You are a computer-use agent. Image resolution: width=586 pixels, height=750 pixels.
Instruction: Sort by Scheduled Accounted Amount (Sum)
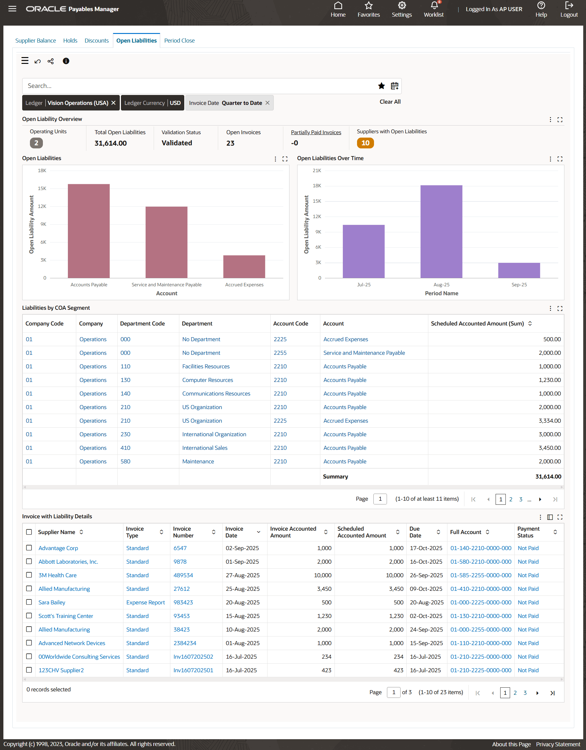tap(530, 323)
